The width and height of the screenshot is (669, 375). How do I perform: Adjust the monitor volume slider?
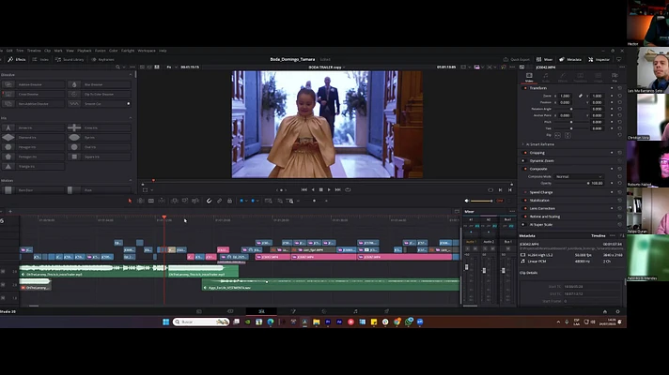click(x=482, y=201)
